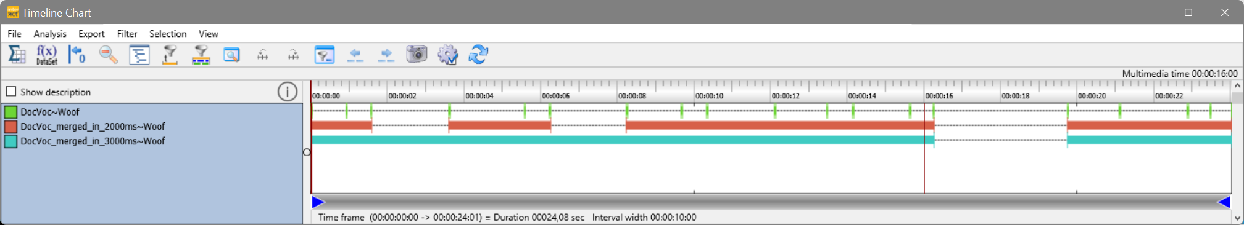
Task: Click the splitter circle handle between panels
Action: pos(307,152)
